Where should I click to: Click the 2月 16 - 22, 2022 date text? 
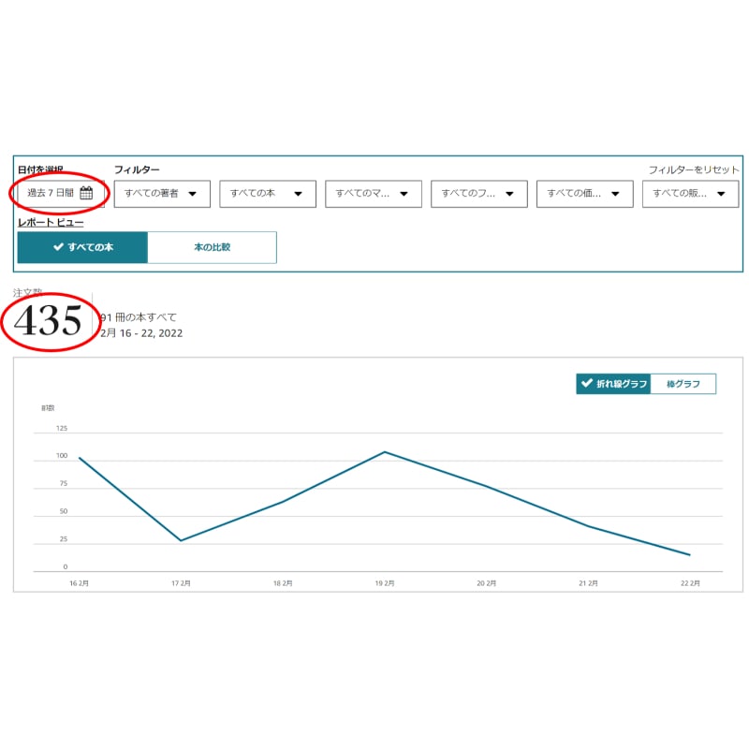tap(141, 333)
